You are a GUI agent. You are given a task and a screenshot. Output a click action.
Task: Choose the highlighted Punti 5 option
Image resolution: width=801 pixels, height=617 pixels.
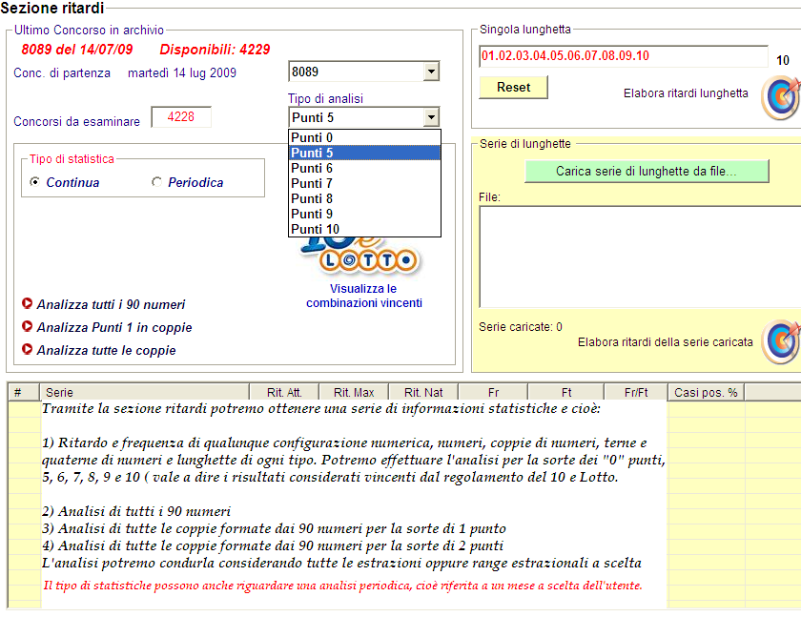364,153
